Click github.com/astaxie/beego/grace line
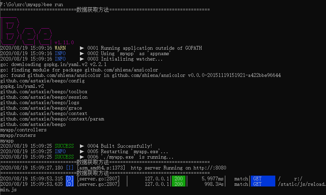The width and height of the screenshot is (326, 195). pyautogui.click(x=41, y=108)
